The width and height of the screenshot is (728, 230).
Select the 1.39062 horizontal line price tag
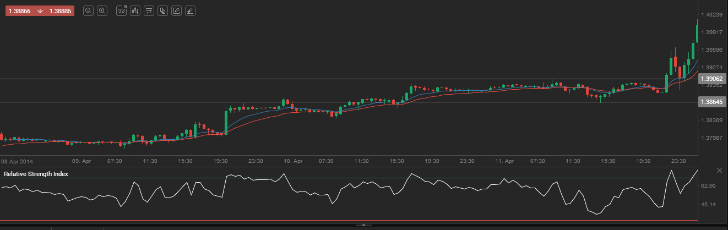[713, 79]
